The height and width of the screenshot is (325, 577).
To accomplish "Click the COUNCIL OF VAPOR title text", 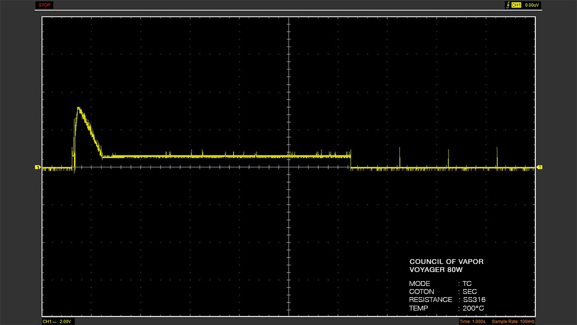I will click(447, 261).
